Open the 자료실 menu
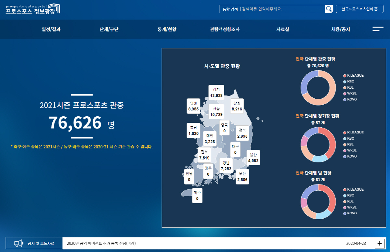 pos(283,29)
